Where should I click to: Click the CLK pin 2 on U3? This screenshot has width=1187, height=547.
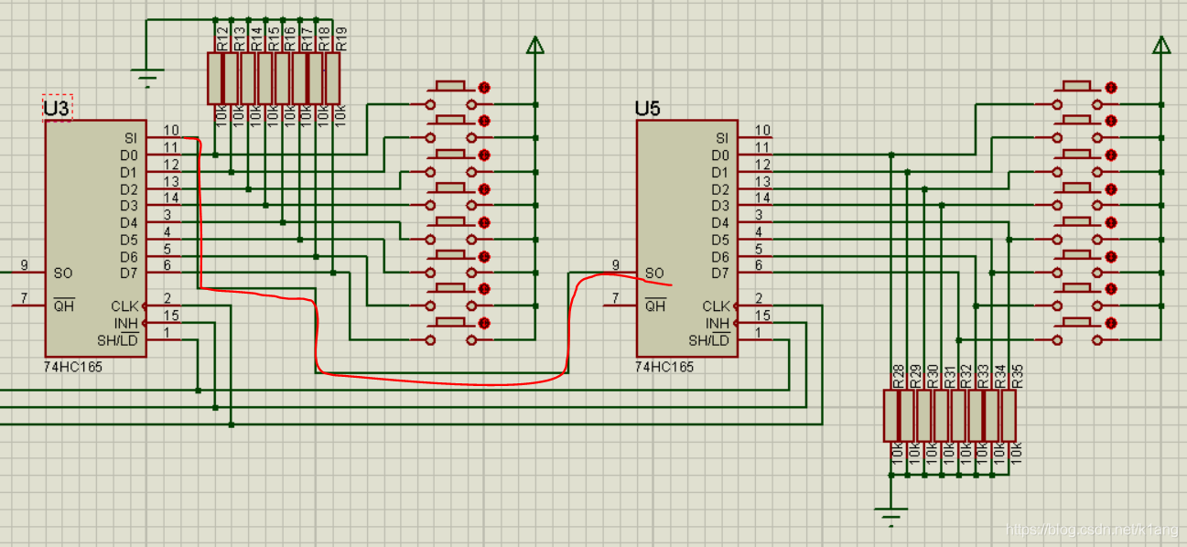[x=163, y=306]
